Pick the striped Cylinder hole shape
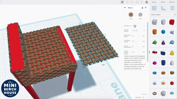The height and width of the screenshot is (99, 177). (x=163, y=22)
